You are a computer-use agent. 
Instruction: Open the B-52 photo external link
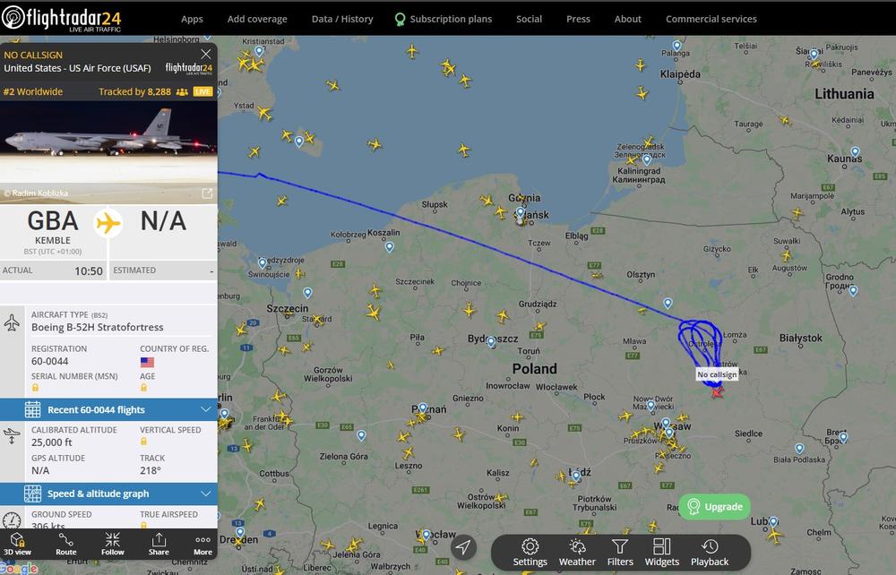pyautogui.click(x=208, y=193)
